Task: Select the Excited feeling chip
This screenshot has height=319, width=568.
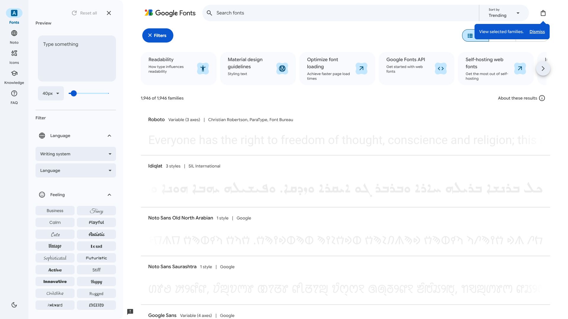Action: coord(96,305)
